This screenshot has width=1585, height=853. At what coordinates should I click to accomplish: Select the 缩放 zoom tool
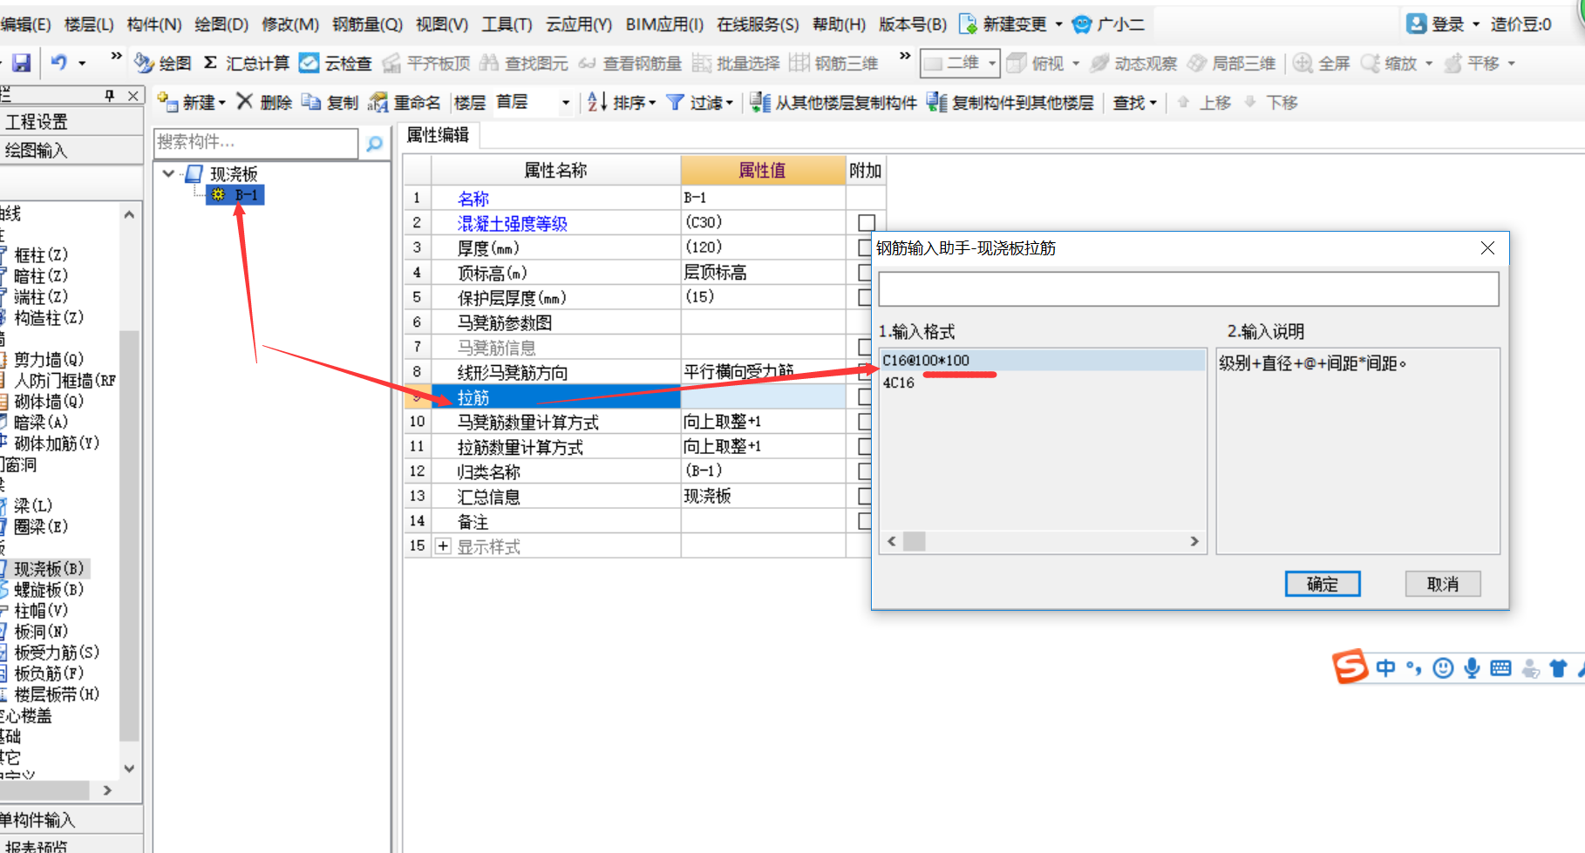click(1389, 63)
